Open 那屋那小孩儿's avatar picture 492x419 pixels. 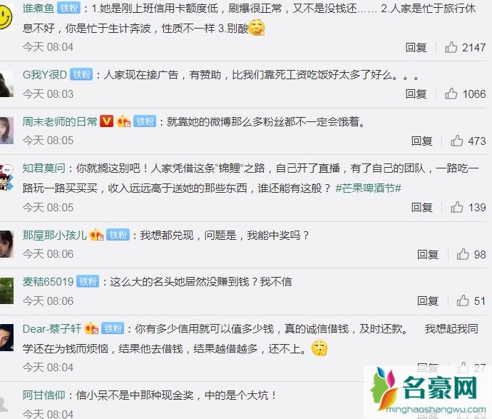coord(6,244)
